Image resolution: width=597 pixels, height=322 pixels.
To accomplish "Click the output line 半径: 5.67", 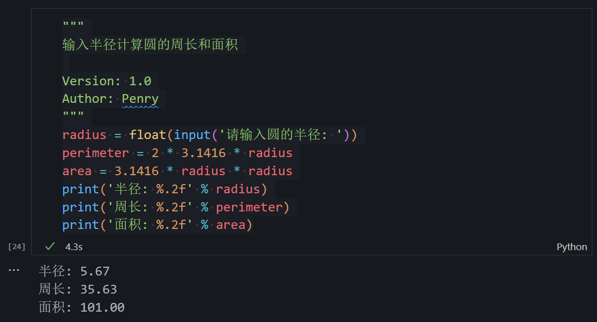I will [74, 271].
